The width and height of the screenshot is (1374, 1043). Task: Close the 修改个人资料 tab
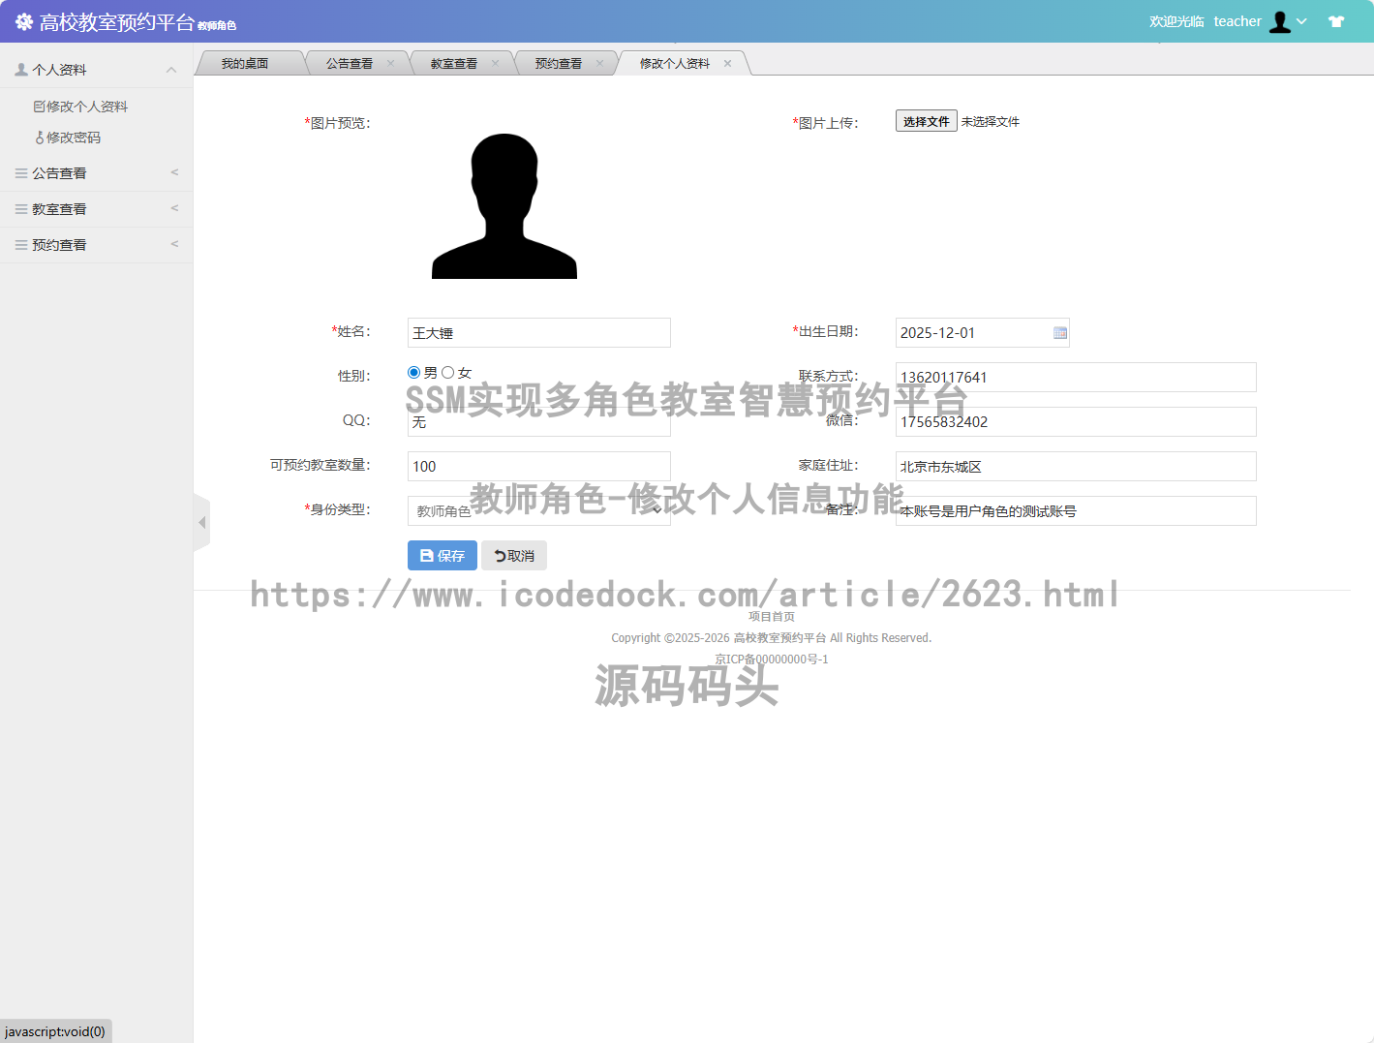tap(727, 62)
